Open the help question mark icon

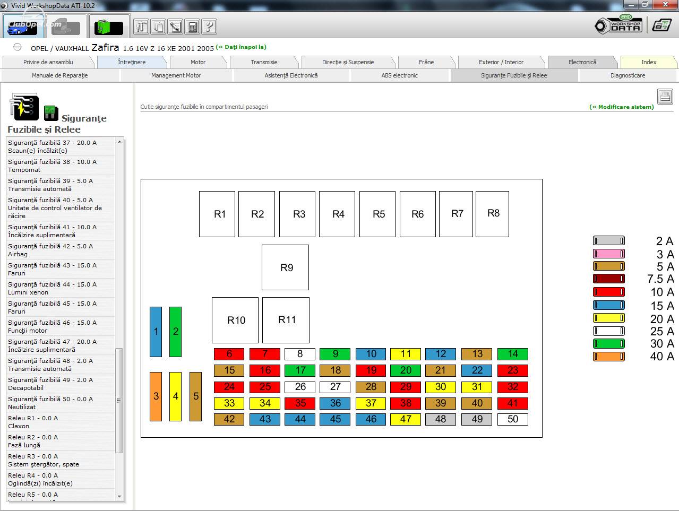point(209,27)
